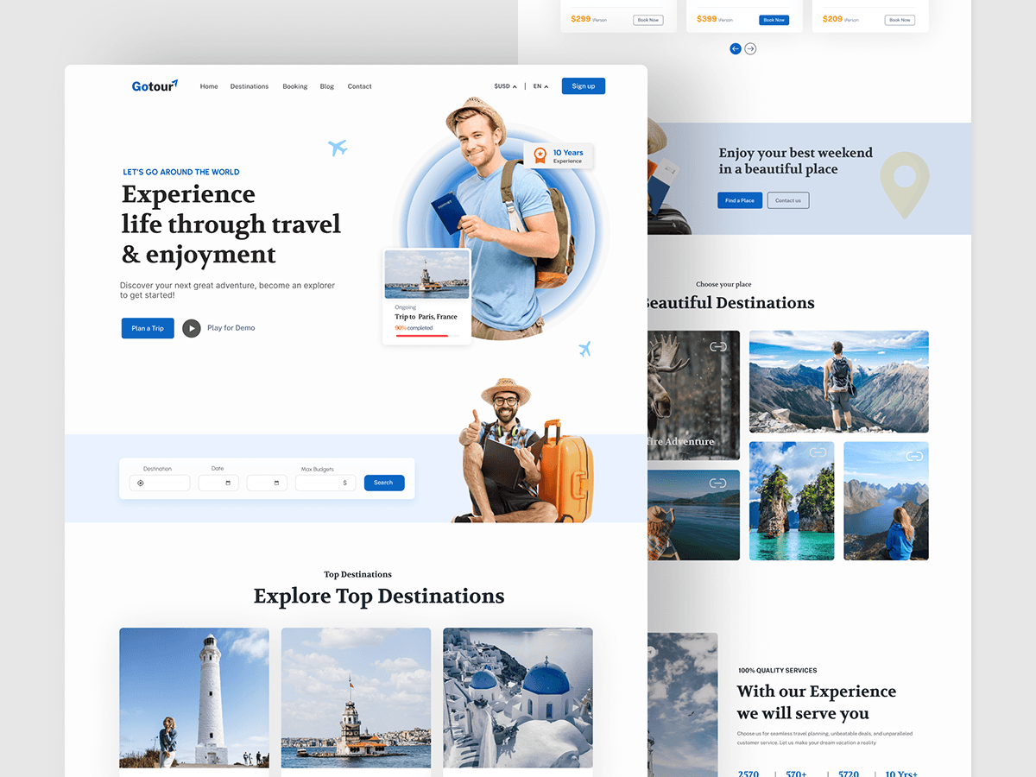Open the $USD currency dropdown
The height and width of the screenshot is (777, 1036).
[x=505, y=86]
